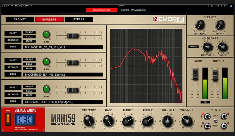Image resolution: width=235 pixels, height=136 pixels.
Task: Select the CABINET mode tab
Action: (x=20, y=19)
